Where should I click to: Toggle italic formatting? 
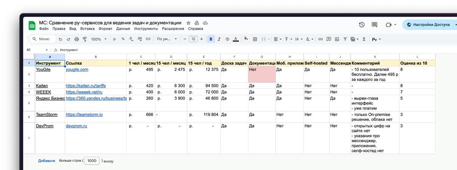[x=219, y=39]
